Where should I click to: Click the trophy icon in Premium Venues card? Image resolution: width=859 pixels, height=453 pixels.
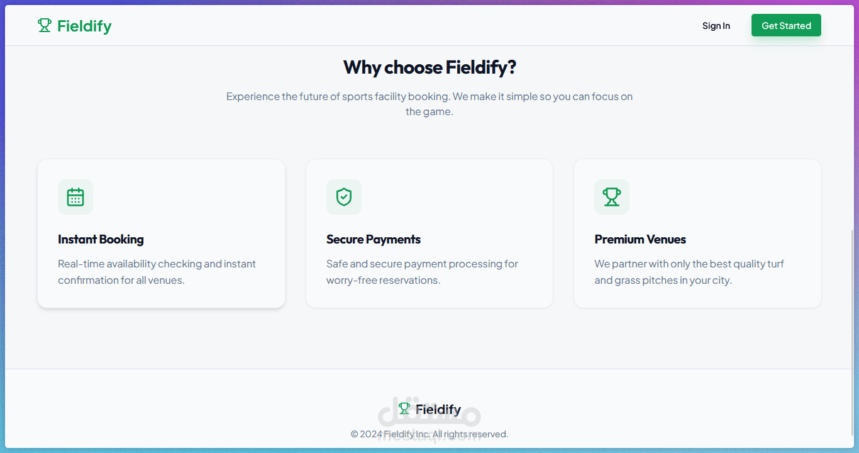click(612, 197)
